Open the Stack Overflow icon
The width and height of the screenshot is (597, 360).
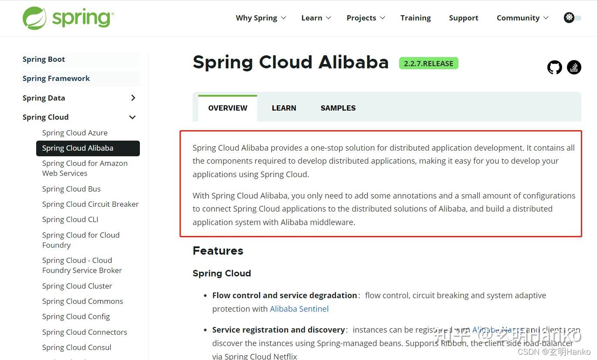(574, 67)
